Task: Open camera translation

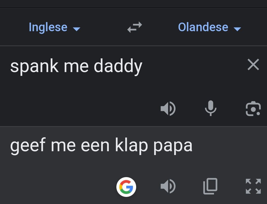Action: click(253, 109)
